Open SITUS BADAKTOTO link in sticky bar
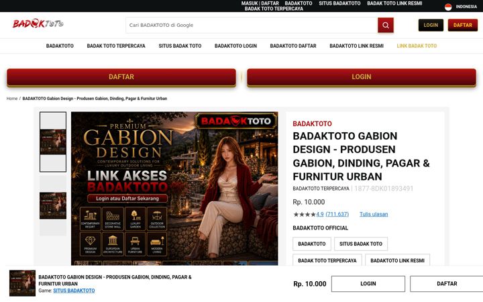This screenshot has width=483, height=302. 74,291
